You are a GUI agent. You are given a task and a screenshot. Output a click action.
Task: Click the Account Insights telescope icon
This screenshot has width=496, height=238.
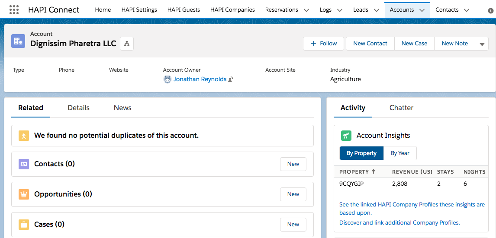click(x=346, y=136)
